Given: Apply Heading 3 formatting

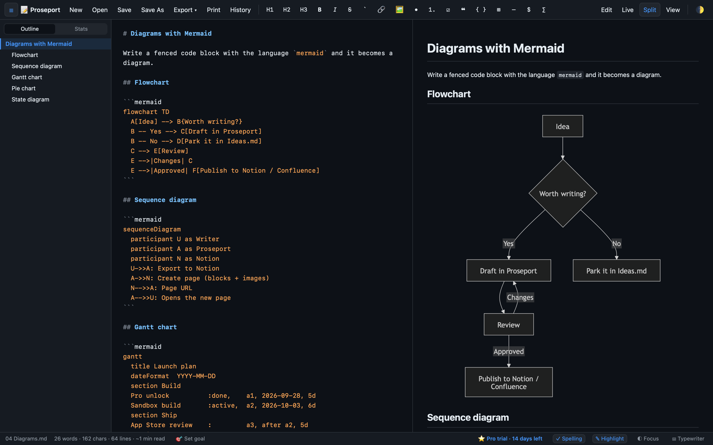Looking at the screenshot, I should pyautogui.click(x=303, y=10).
